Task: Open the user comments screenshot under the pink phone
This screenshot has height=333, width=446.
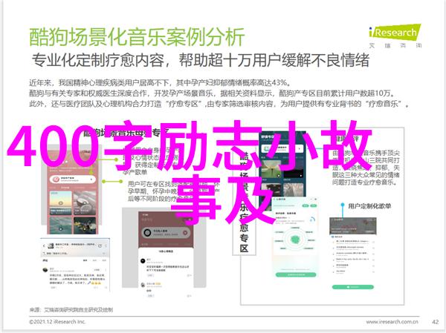Action: [75, 265]
